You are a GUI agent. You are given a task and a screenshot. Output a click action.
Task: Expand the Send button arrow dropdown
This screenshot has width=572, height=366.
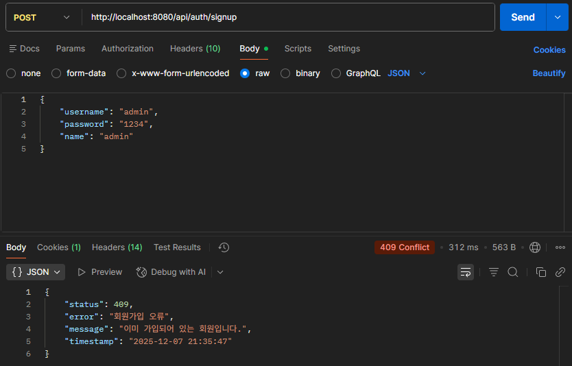coord(558,17)
